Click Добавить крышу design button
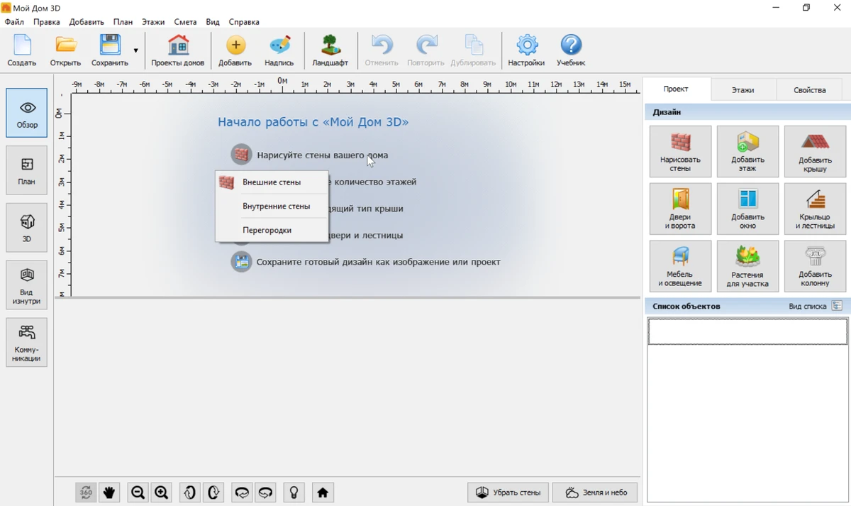The image size is (851, 506). click(x=815, y=151)
